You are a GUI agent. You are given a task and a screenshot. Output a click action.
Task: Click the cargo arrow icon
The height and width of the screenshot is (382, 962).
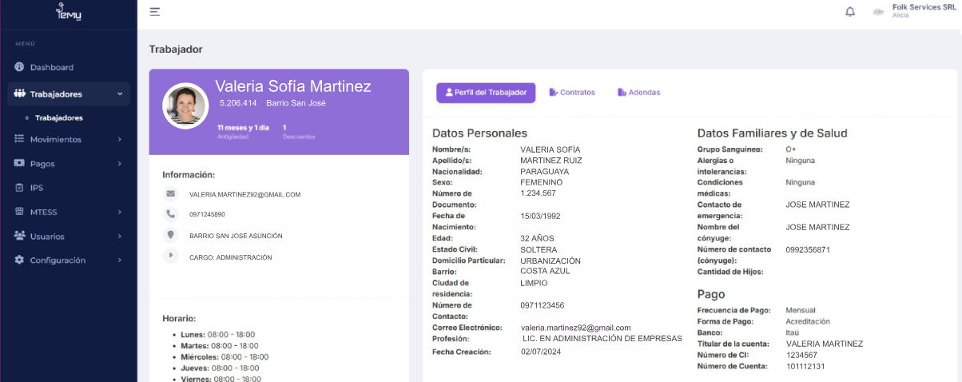(x=170, y=257)
